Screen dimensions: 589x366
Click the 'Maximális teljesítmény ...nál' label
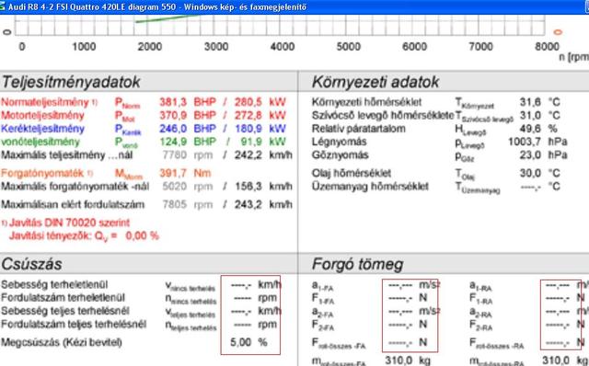point(67,155)
